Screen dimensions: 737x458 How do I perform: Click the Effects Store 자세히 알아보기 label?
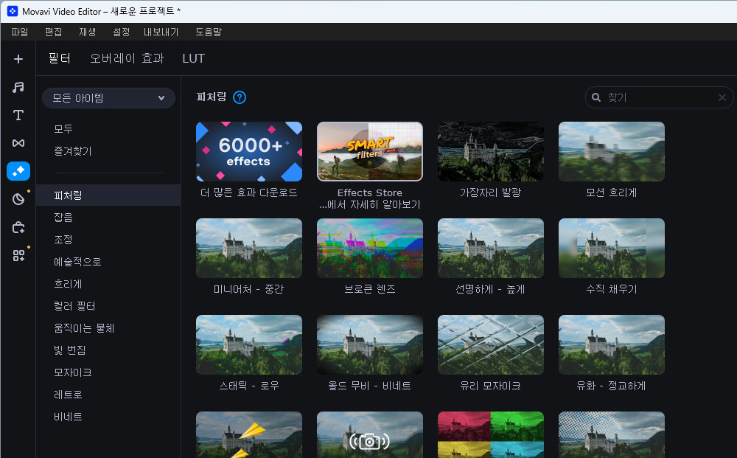coord(370,198)
